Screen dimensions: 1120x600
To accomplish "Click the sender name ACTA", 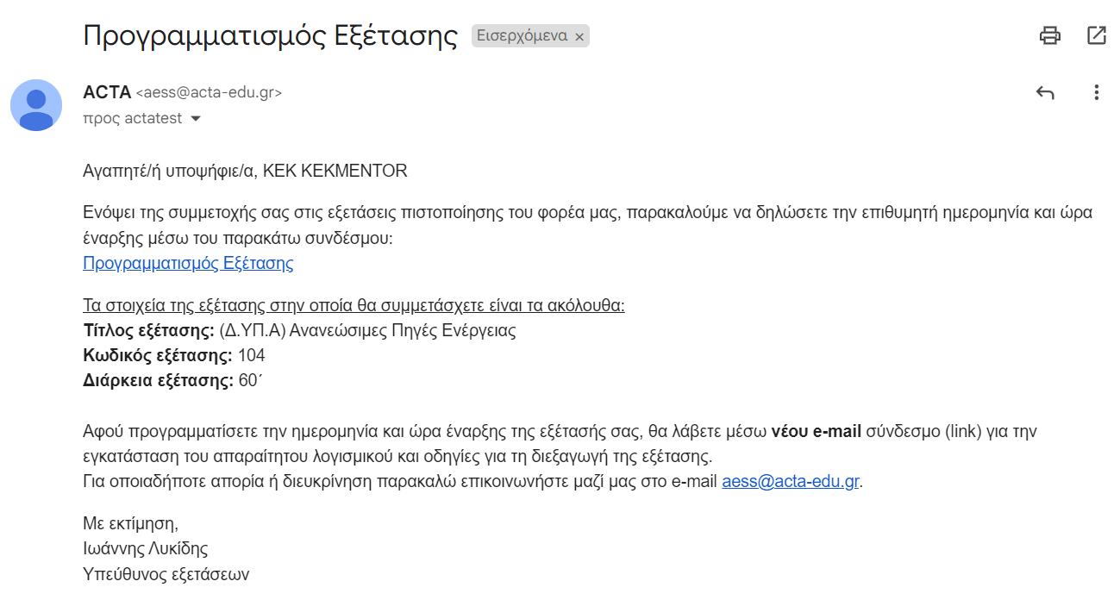I will pyautogui.click(x=107, y=92).
